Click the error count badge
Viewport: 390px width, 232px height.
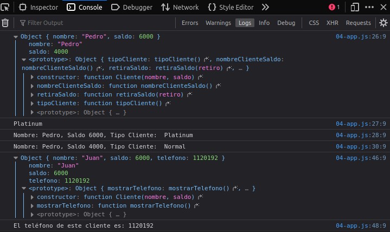coord(334,7)
